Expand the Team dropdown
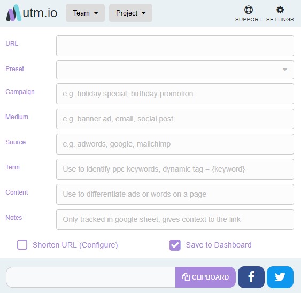 [x=85, y=13]
